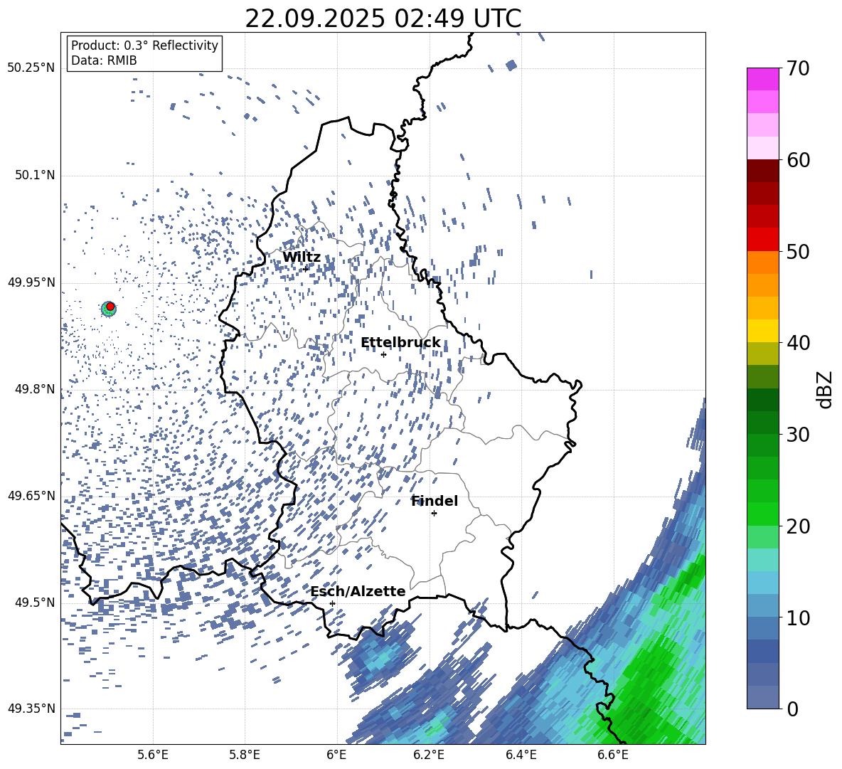The image size is (842, 769).
Task: Click the 0 colorbar tick label
Action: coord(792,709)
